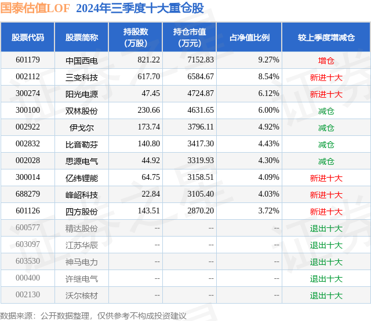
Task: Click 减仓 in 双林股份 row
Action: (x=326, y=111)
